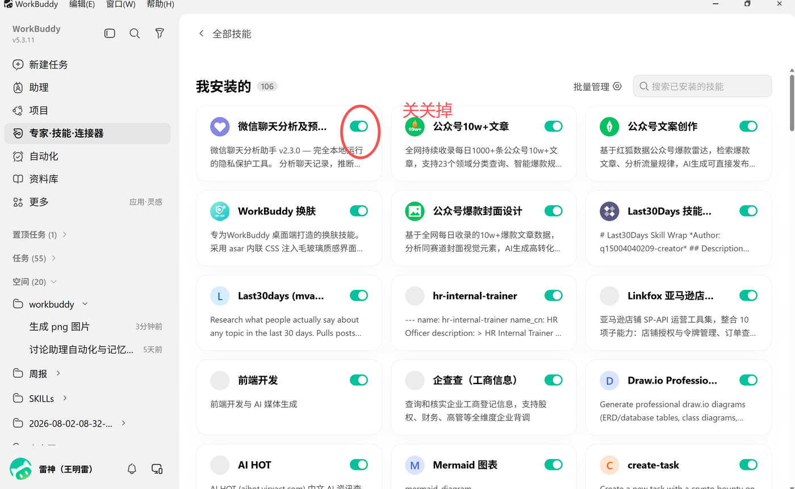The width and height of the screenshot is (795, 489).
Task: Click the Last30Days 技能 skill icon
Action: click(609, 211)
